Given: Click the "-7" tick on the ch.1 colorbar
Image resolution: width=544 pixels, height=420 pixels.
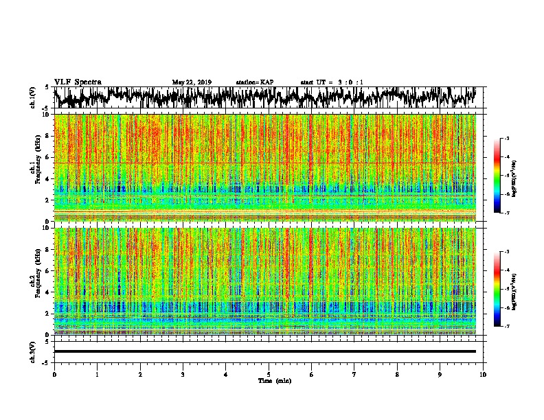Looking at the screenshot, I should click(506, 213).
